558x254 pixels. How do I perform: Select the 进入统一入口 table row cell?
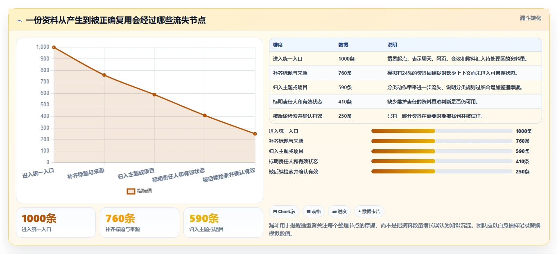(x=287, y=59)
